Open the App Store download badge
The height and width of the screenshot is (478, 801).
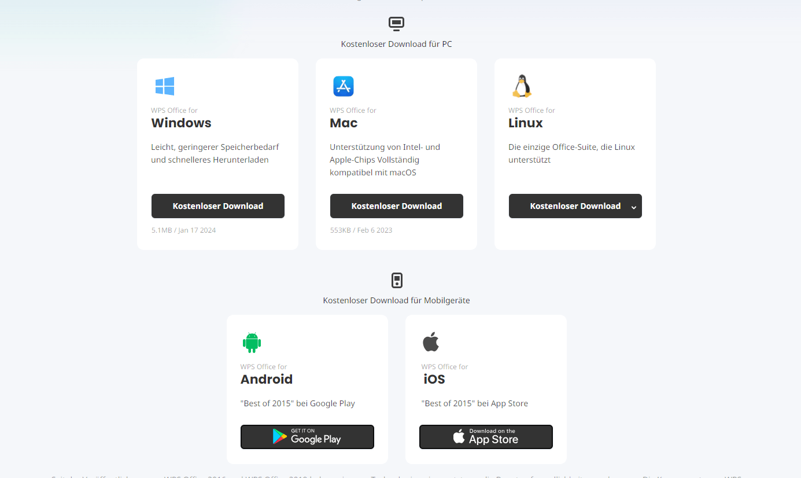point(486,437)
